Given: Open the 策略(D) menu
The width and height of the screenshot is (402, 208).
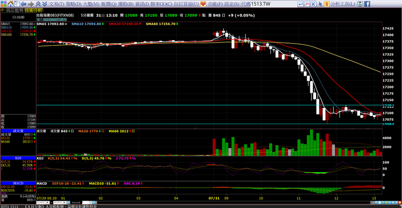Looking at the screenshot, I should point(73,4).
